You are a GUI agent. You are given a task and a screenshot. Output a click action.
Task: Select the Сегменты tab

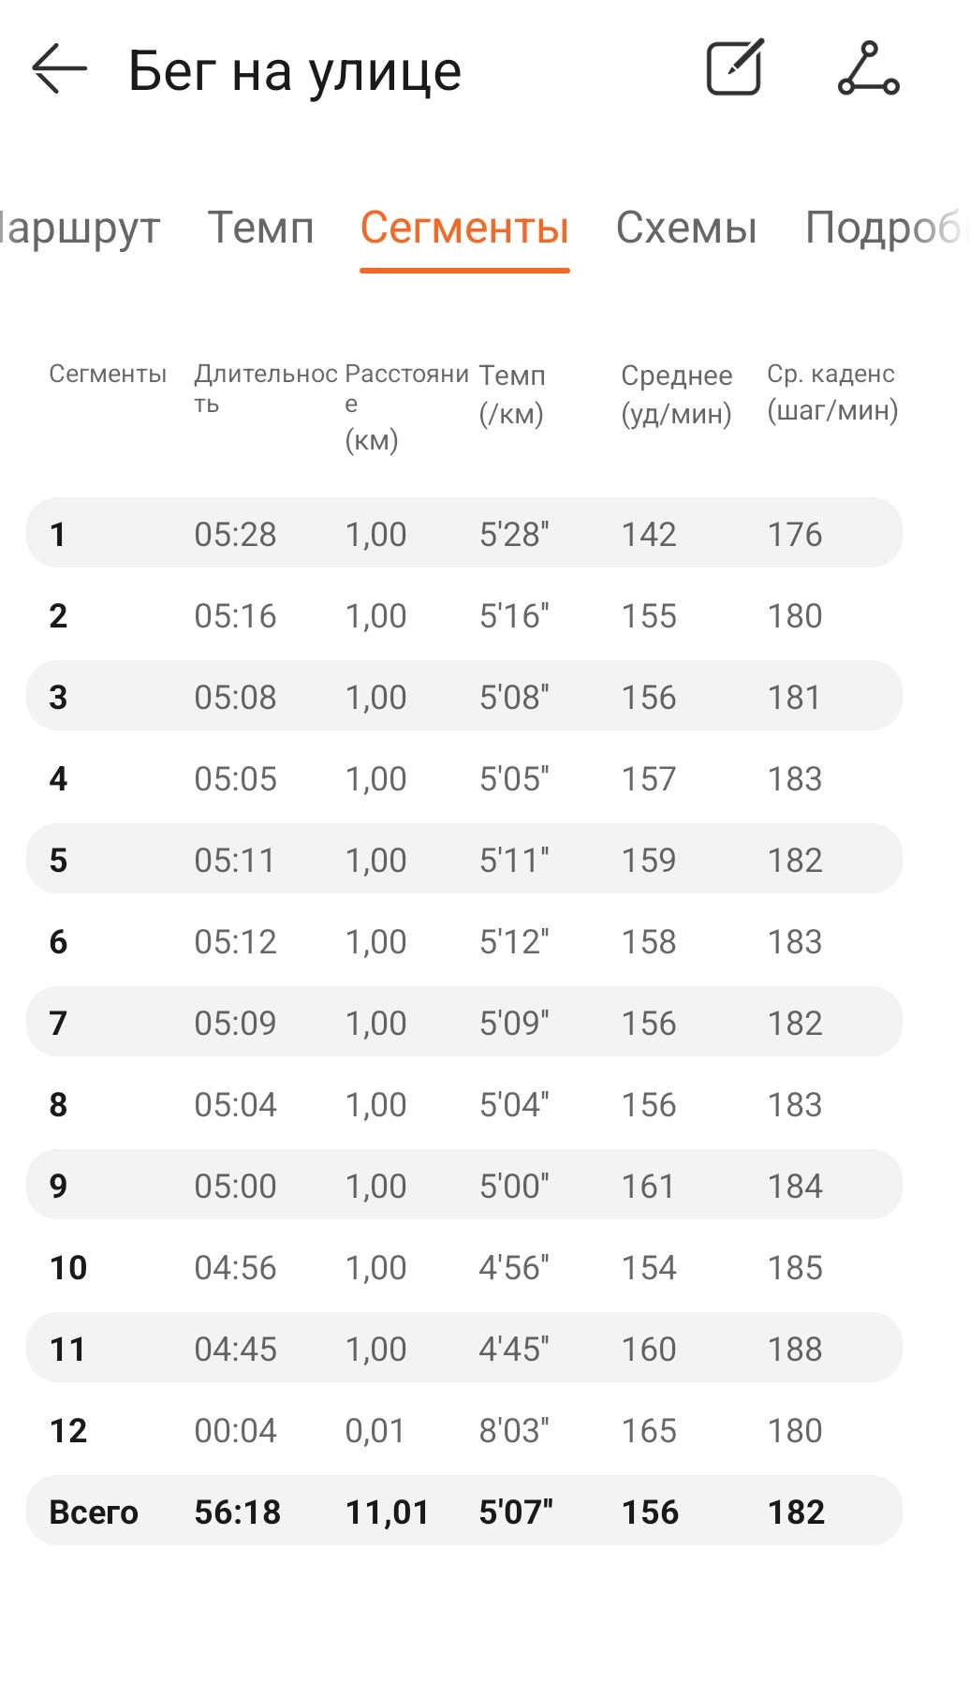(464, 228)
